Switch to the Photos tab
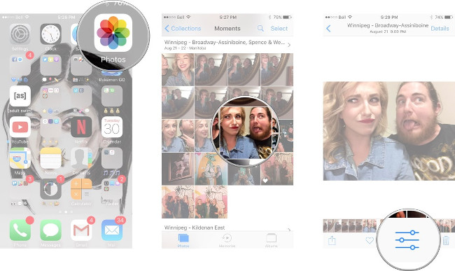The image size is (455, 271). pyautogui.click(x=183, y=240)
